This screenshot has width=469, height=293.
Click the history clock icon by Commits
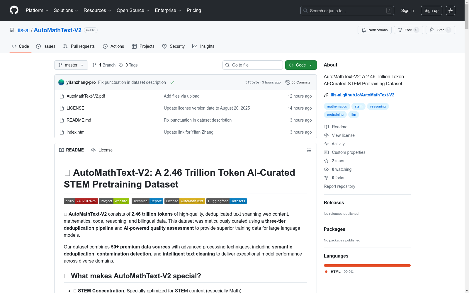[288, 82]
